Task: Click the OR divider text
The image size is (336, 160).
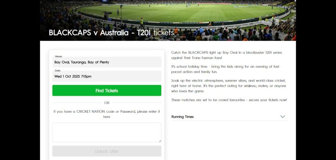Action: pos(107,103)
